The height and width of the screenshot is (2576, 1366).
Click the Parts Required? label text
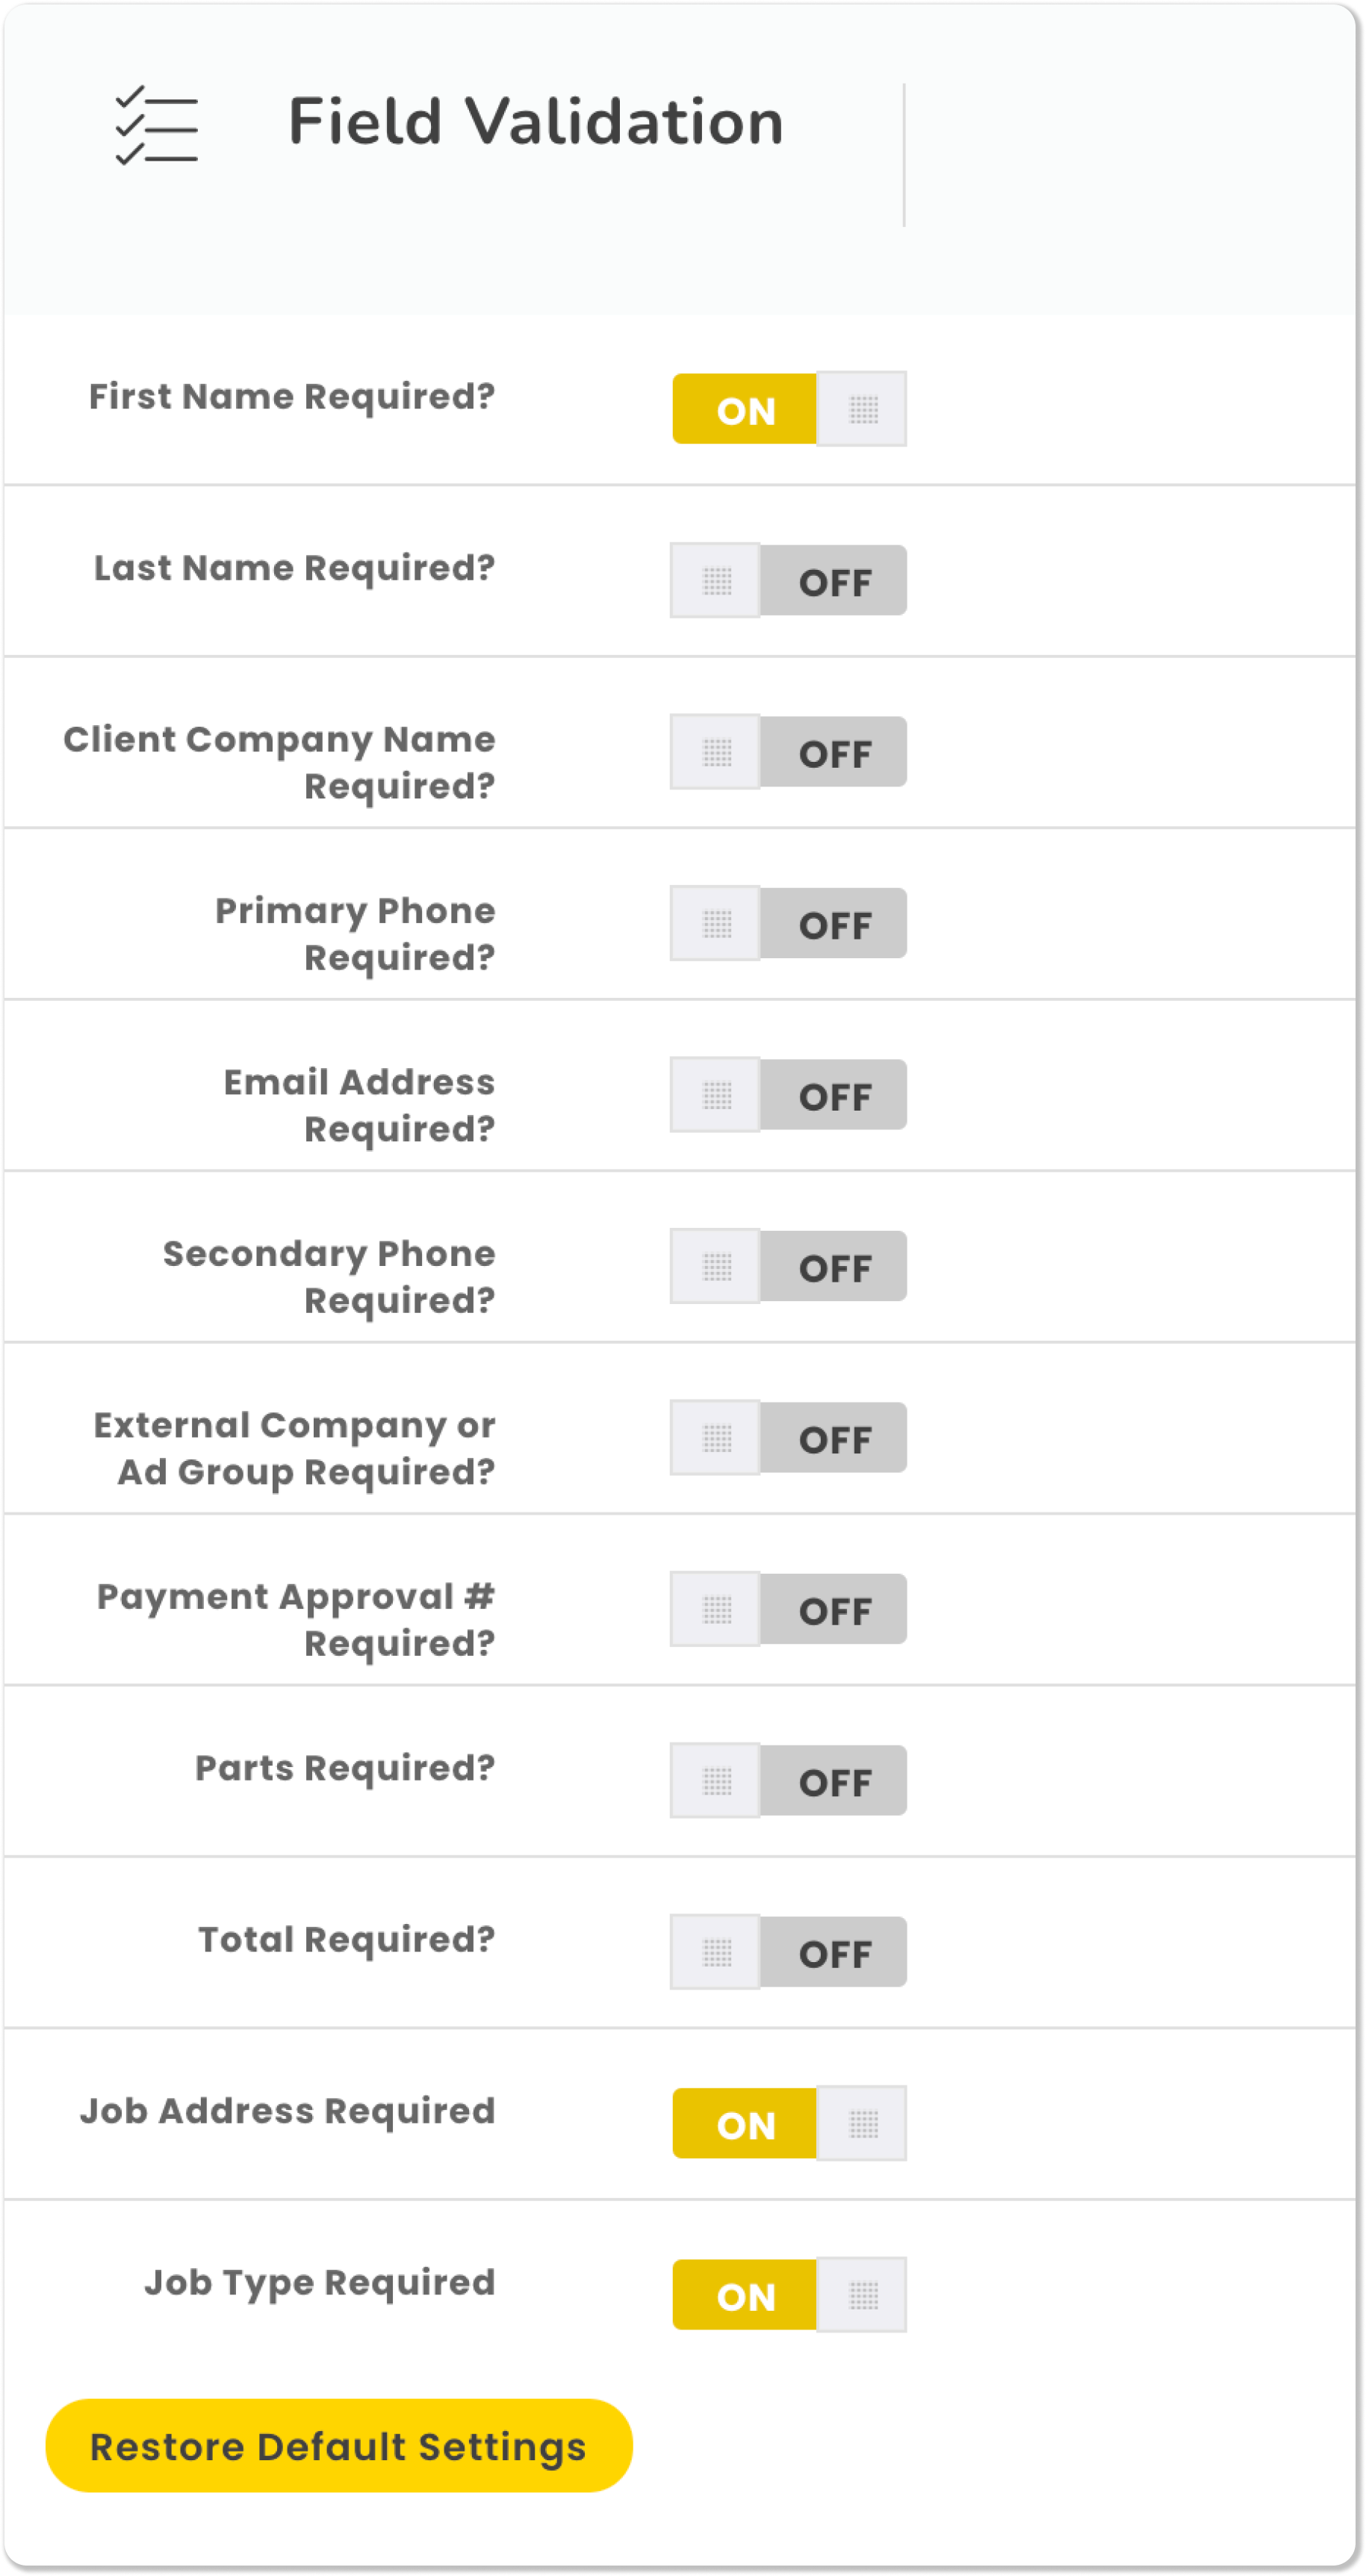(x=345, y=1769)
